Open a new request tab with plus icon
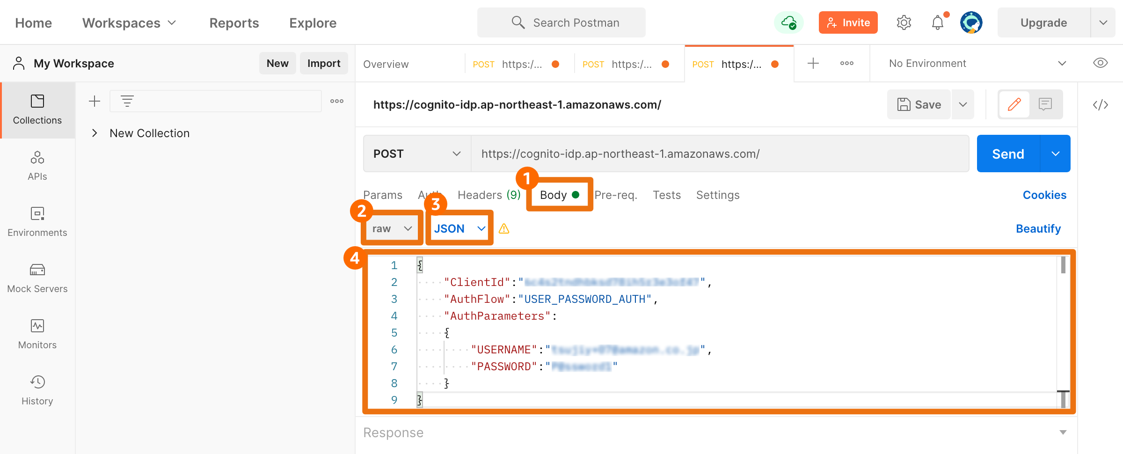Screen dimensions: 1123x454 point(813,63)
